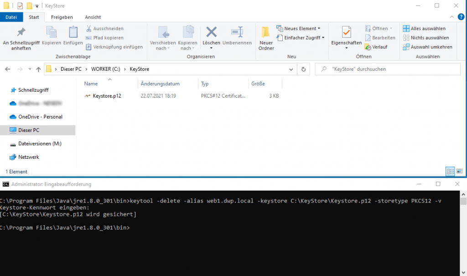The width and height of the screenshot is (467, 276).
Task: Open the Neues Element dropdown
Action: [299, 28]
